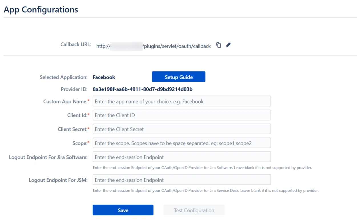Click the 'Facebook' selected application name

(104, 77)
